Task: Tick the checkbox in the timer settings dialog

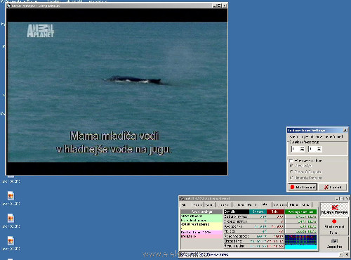Action: 291,160
